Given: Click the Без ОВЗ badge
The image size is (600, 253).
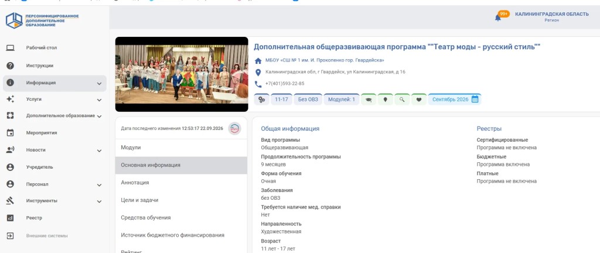Looking at the screenshot, I should (308, 100).
